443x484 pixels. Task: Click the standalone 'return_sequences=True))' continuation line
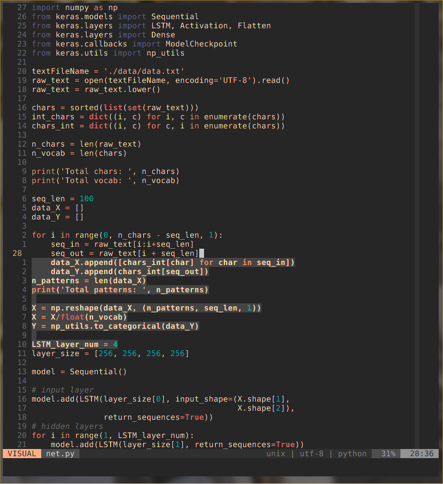click(158, 417)
